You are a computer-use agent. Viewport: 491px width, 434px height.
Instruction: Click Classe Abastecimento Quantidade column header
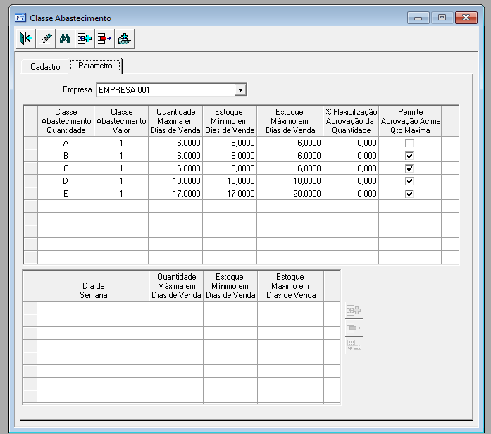click(x=66, y=121)
